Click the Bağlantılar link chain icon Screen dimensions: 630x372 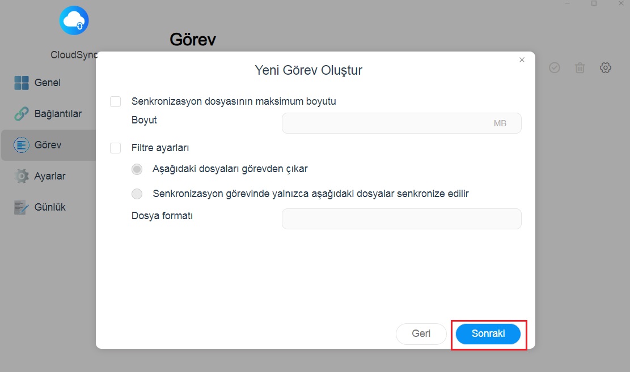[22, 114]
